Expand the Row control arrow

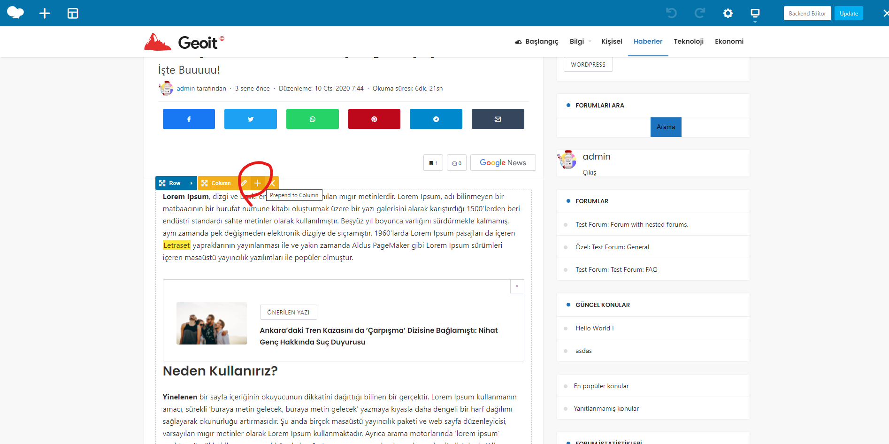tap(192, 183)
